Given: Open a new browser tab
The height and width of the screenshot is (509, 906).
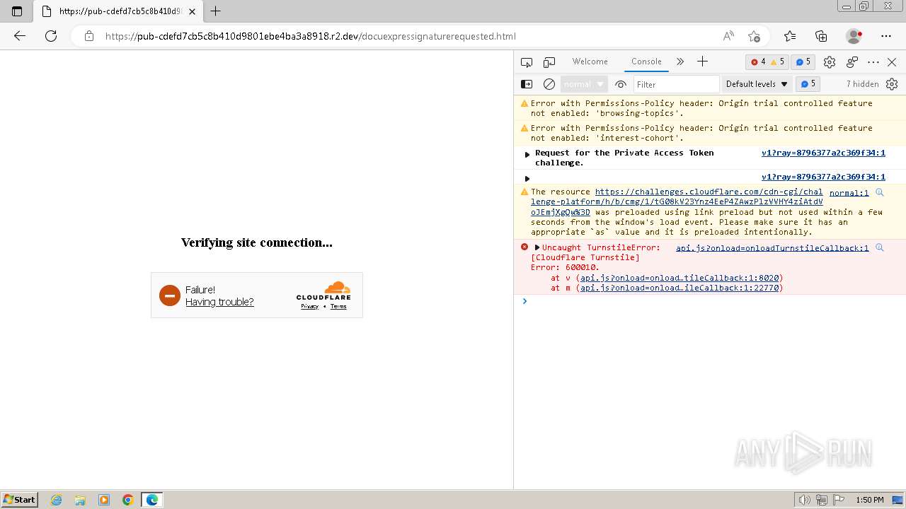Looking at the screenshot, I should pos(216,11).
